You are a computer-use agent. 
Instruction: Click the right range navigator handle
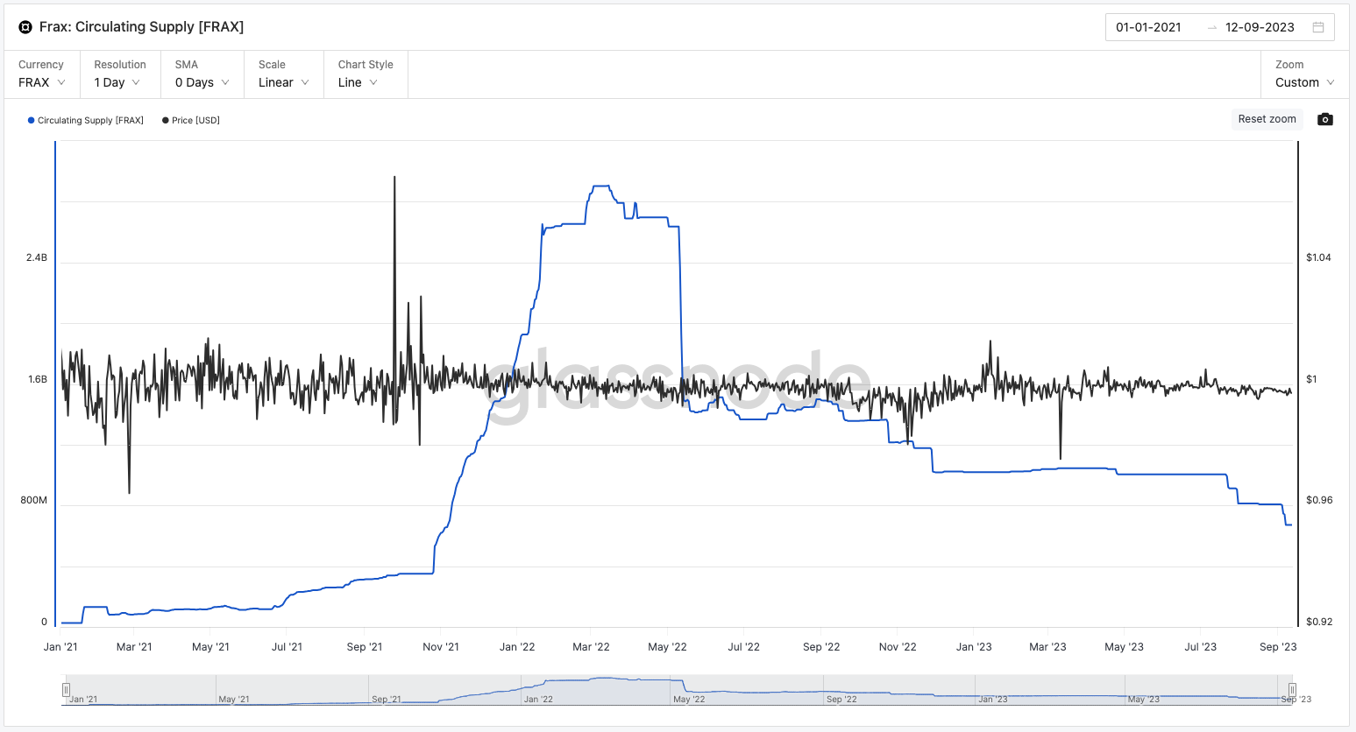(1291, 690)
